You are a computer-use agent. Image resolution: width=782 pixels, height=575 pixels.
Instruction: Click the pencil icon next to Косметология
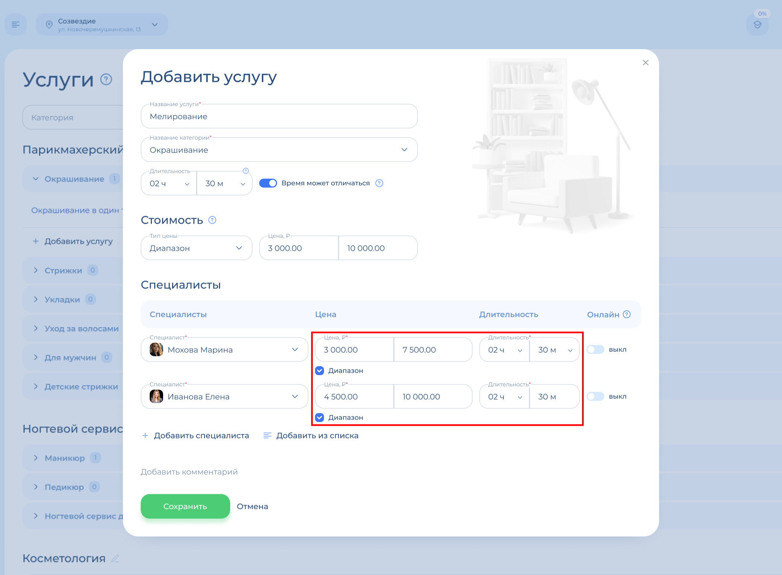(x=115, y=558)
